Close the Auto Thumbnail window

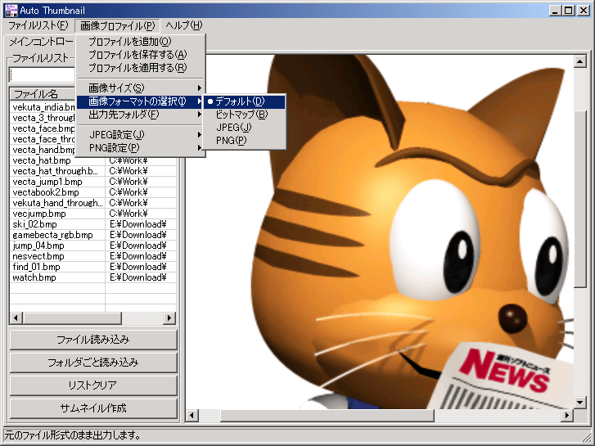[584, 11]
